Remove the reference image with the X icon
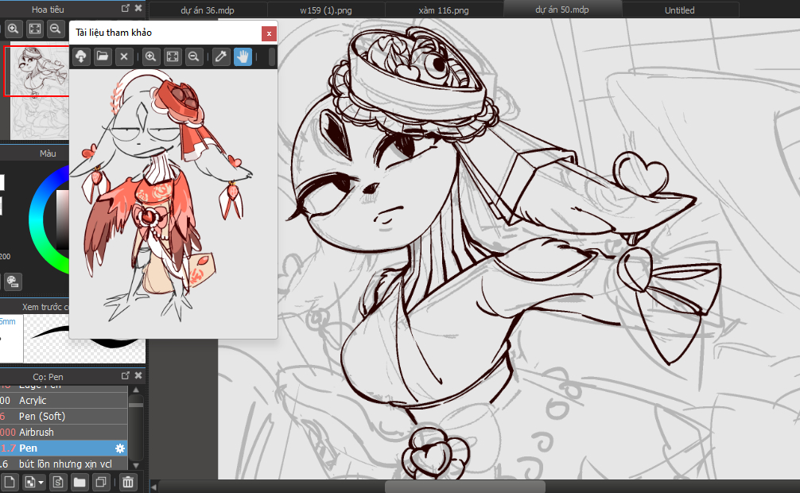This screenshot has height=493, width=800. tap(124, 56)
